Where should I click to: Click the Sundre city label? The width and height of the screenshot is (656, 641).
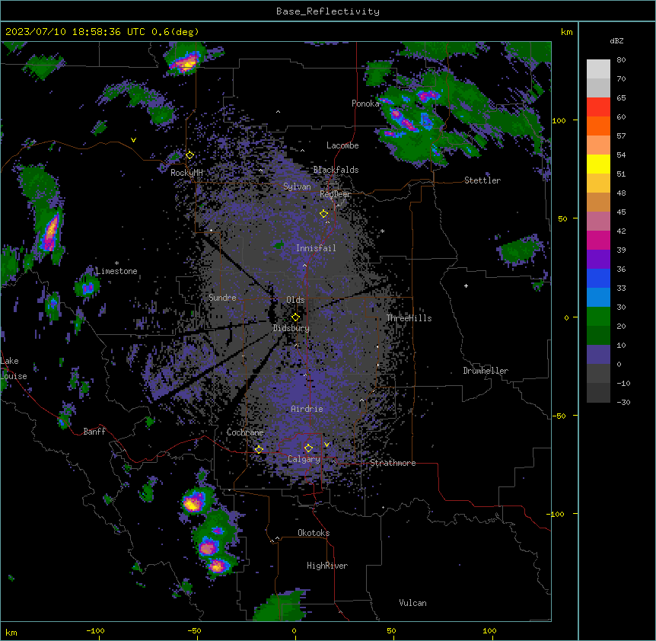click(x=222, y=298)
